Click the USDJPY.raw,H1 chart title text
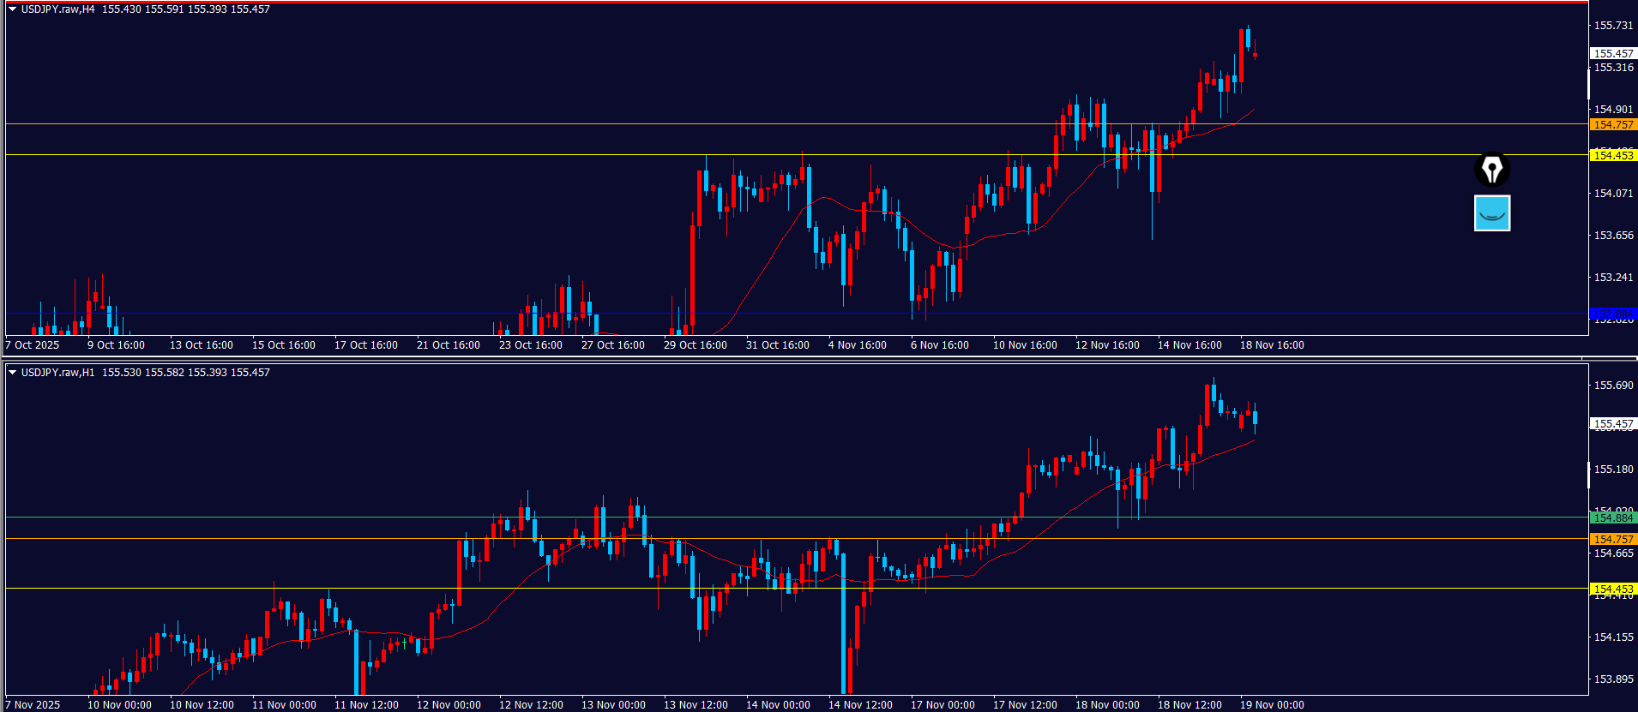Viewport: 1638px width, 712px height. click(57, 373)
